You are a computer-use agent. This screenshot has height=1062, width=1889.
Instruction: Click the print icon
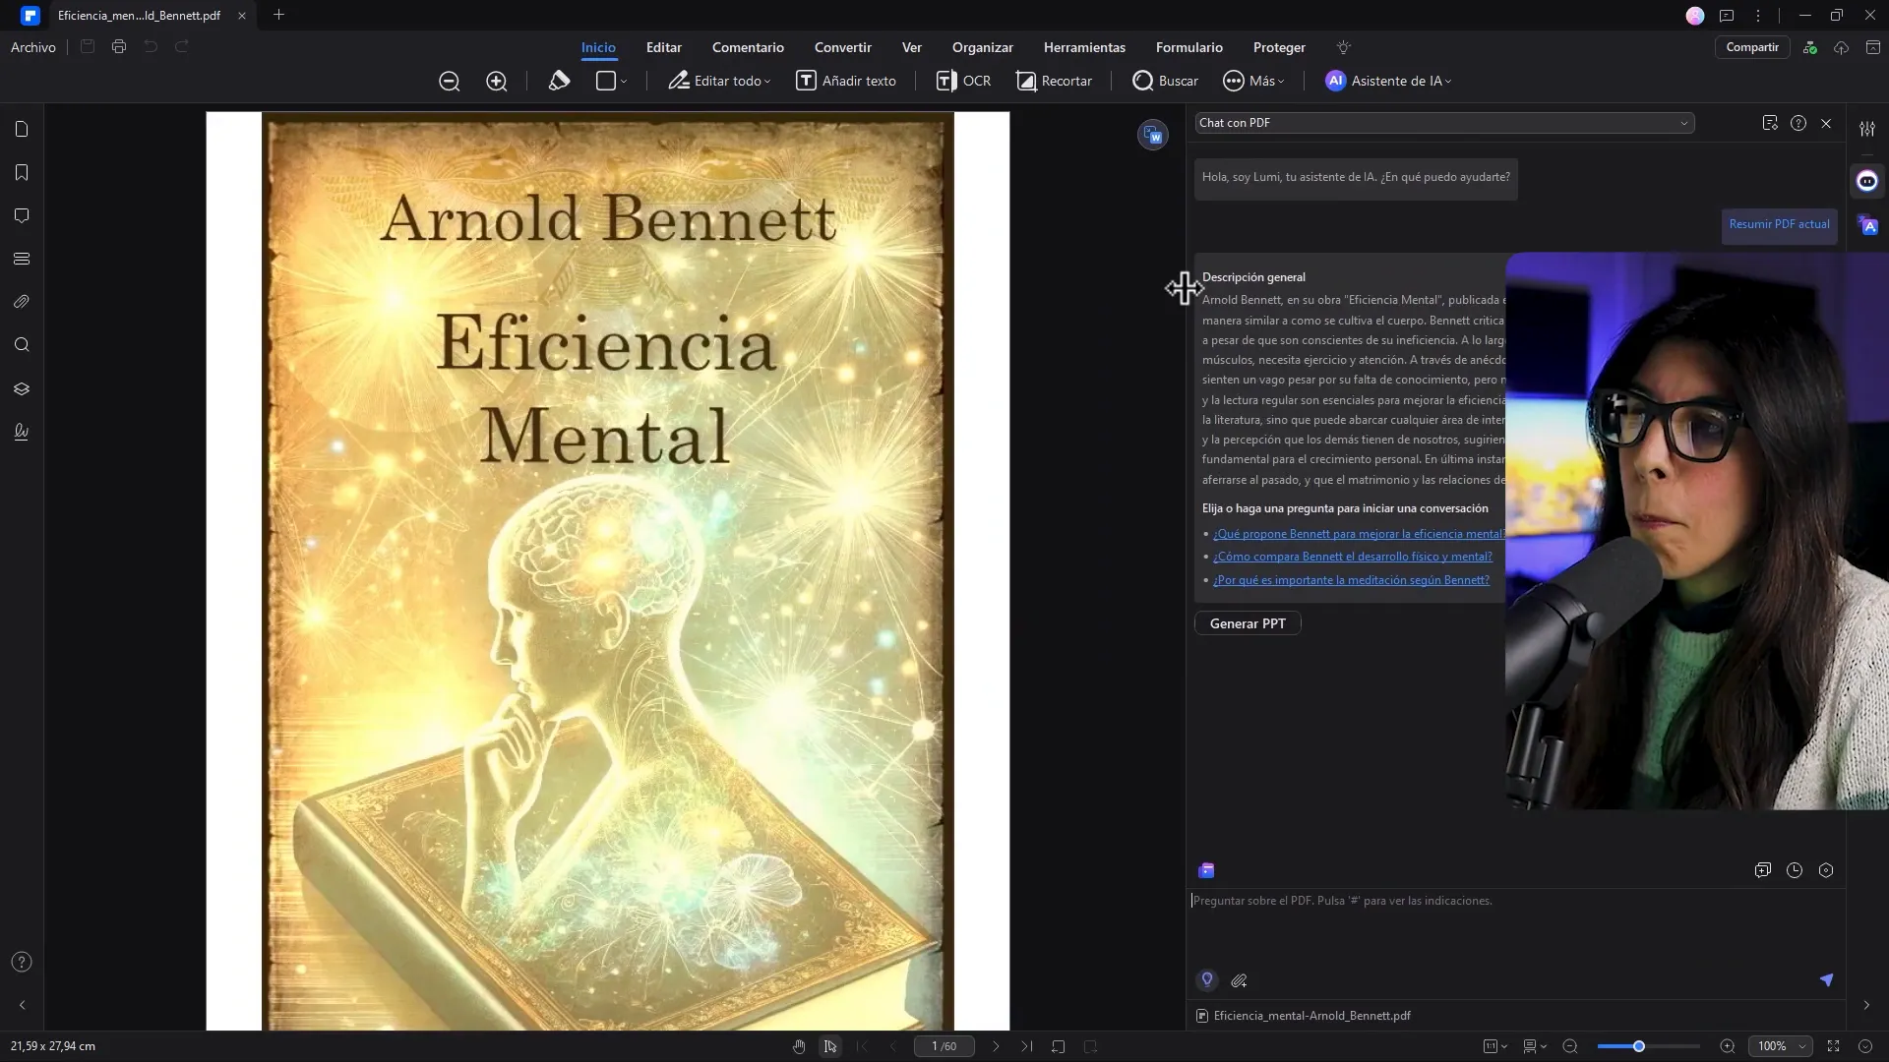pos(119,46)
